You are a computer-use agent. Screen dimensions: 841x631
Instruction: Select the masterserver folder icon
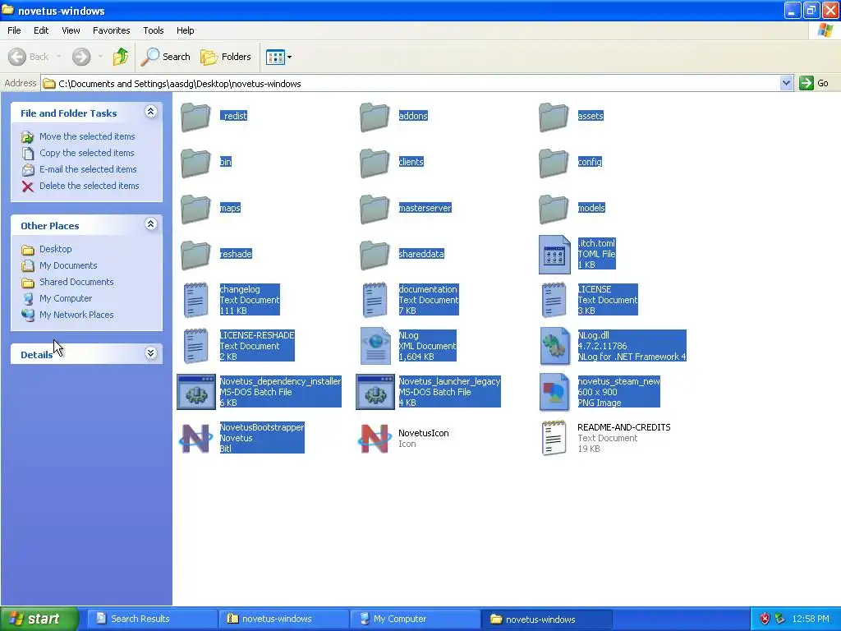tap(375, 209)
